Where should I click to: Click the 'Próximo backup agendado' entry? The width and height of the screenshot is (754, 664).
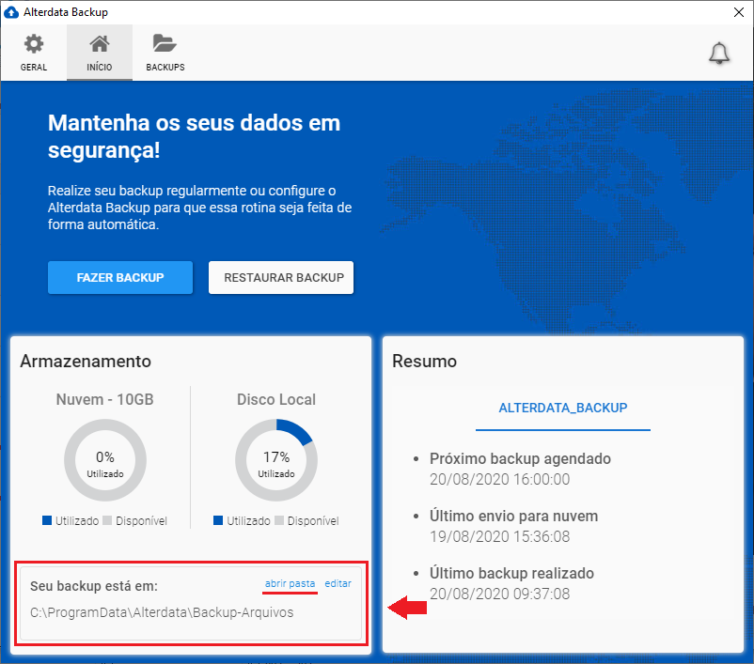pyautogui.click(x=520, y=459)
